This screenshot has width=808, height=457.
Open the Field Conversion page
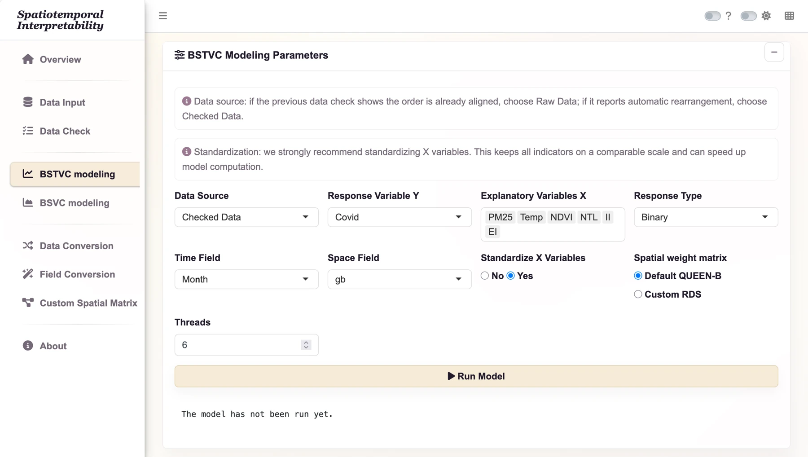click(75, 274)
